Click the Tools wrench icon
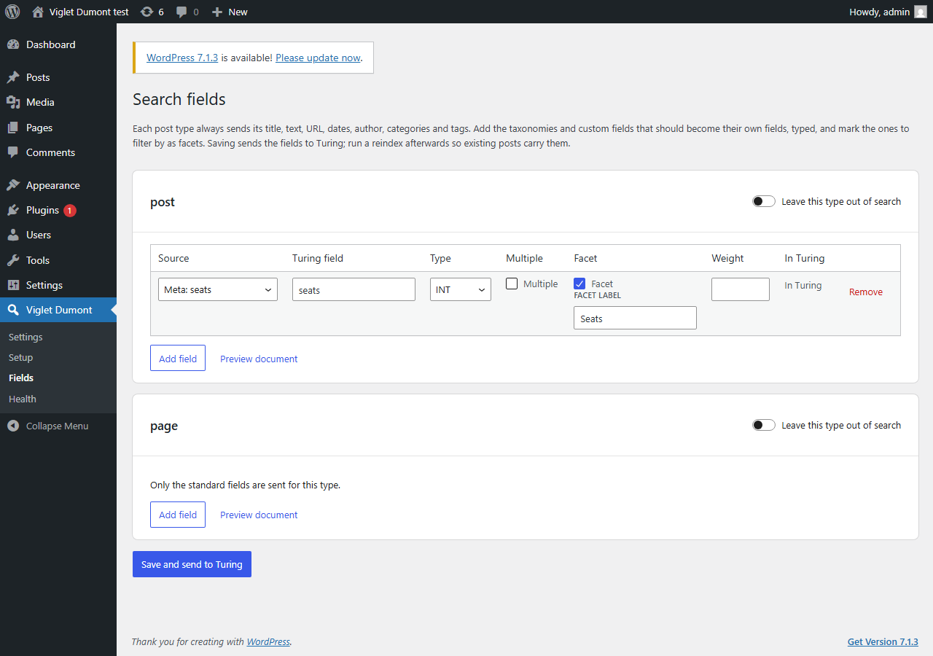 13,260
